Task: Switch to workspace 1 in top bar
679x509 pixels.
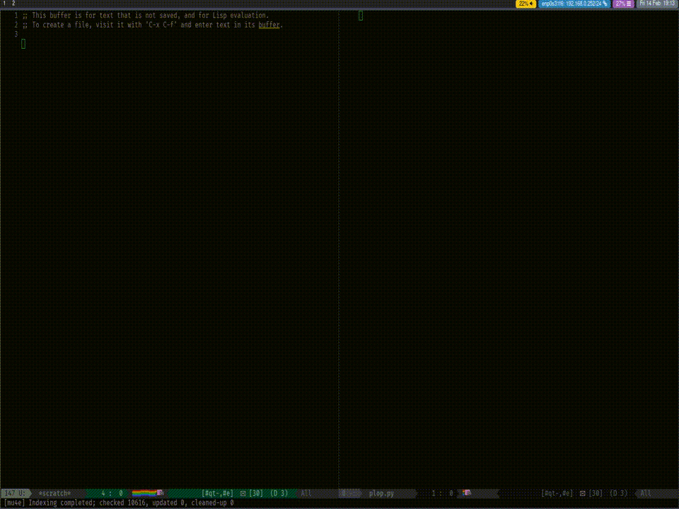Action: (x=5, y=3)
